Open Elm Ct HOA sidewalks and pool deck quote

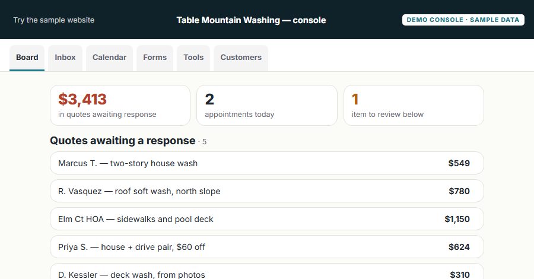click(267, 219)
